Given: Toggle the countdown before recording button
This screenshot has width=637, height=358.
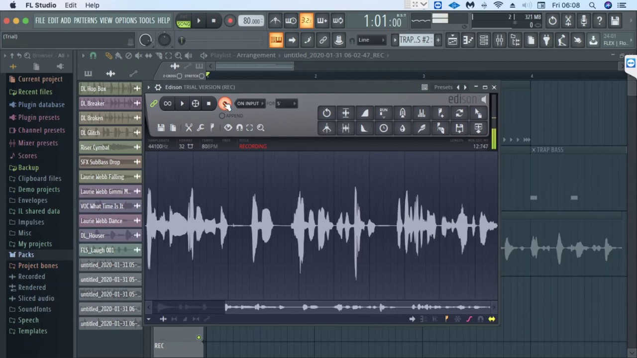Looking at the screenshot, I should pyautogui.click(x=306, y=21).
